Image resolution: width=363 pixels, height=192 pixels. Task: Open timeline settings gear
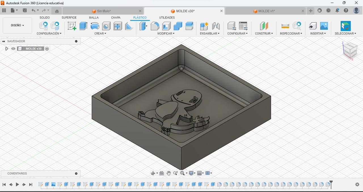pyautogui.click(x=357, y=184)
